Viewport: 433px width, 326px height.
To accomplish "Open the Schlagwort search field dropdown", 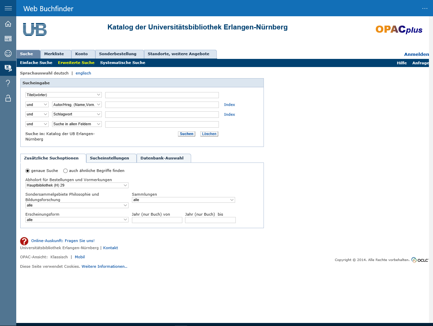I will (77, 114).
